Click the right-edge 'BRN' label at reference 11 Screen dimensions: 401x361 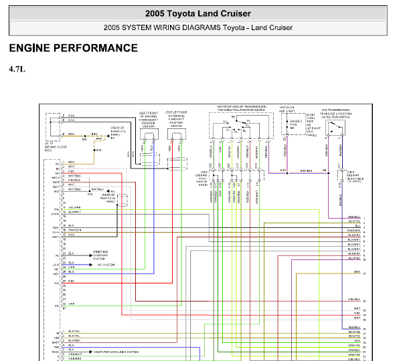357,272
